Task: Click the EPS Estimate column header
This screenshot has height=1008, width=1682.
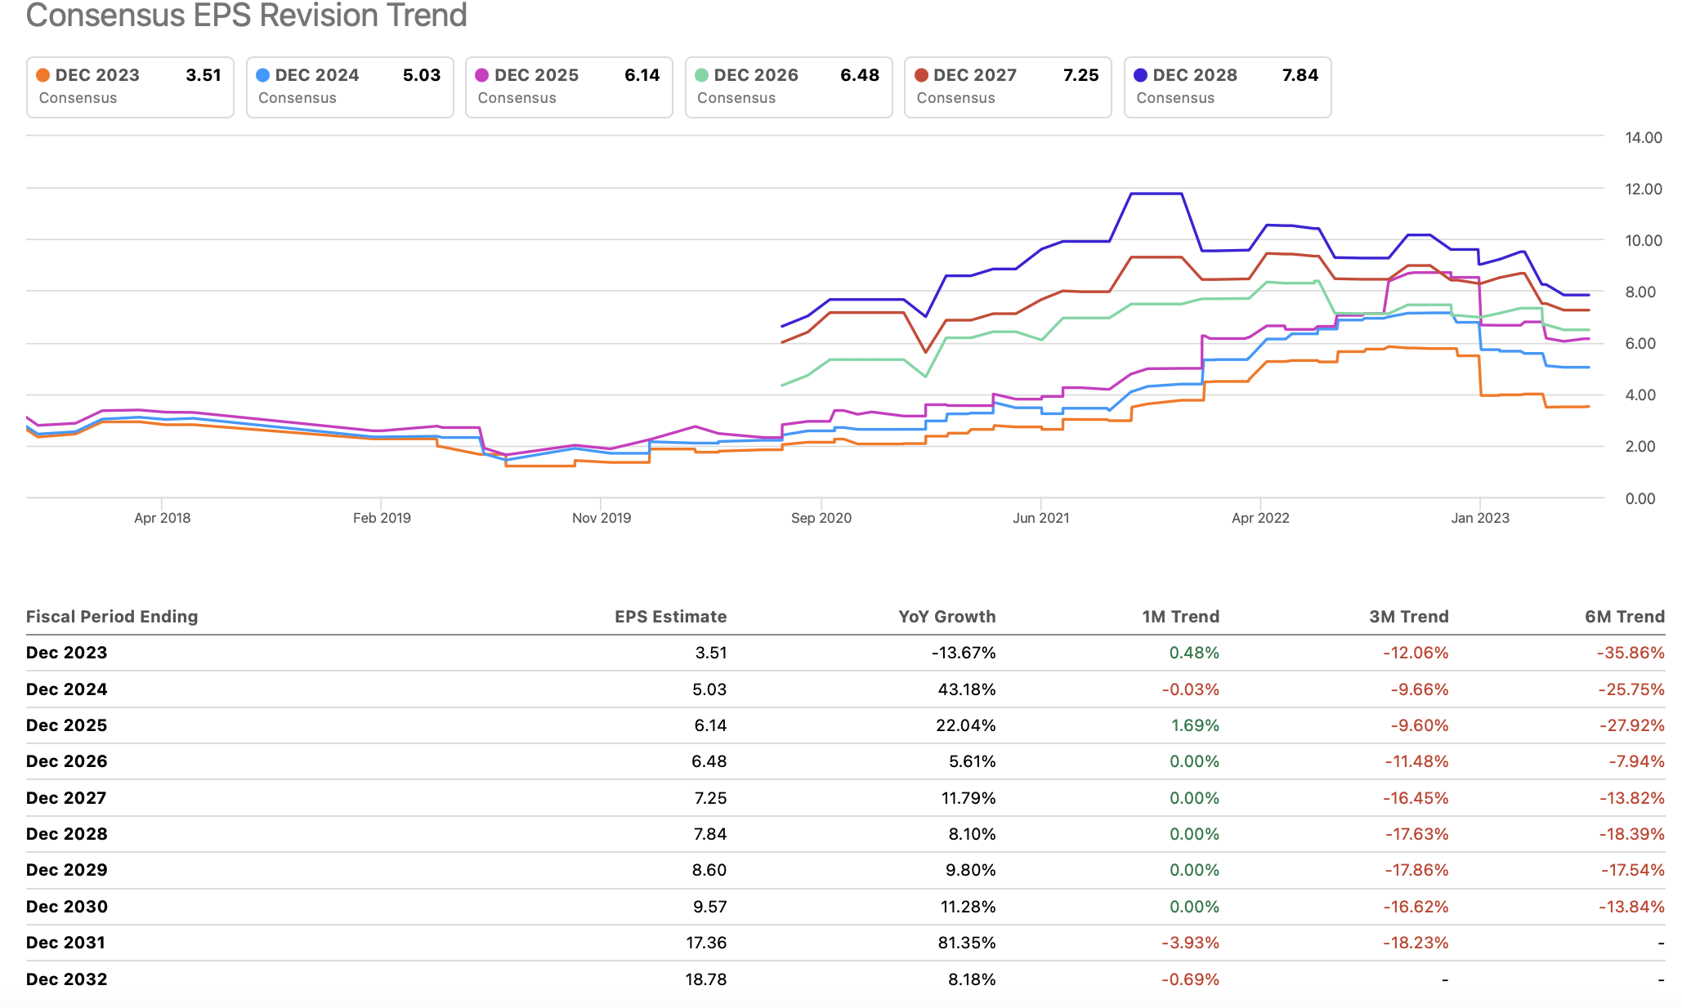Action: [x=670, y=617]
